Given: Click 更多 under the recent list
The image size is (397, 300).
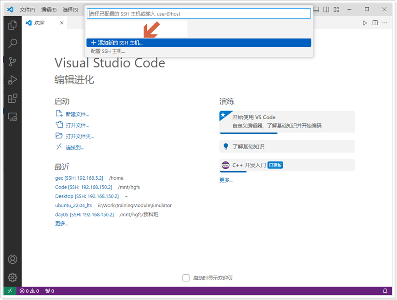Looking at the screenshot, I should (62, 223).
